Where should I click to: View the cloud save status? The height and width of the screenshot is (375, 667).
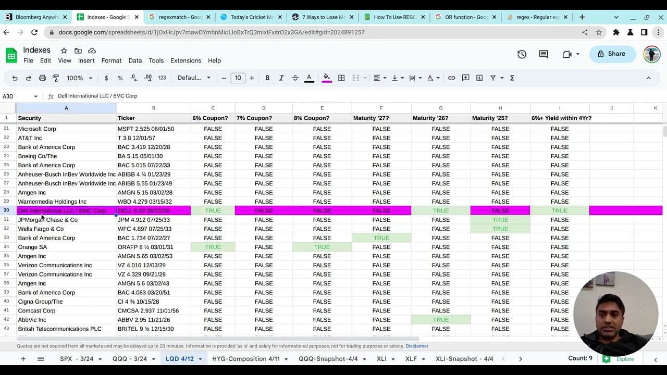point(92,51)
